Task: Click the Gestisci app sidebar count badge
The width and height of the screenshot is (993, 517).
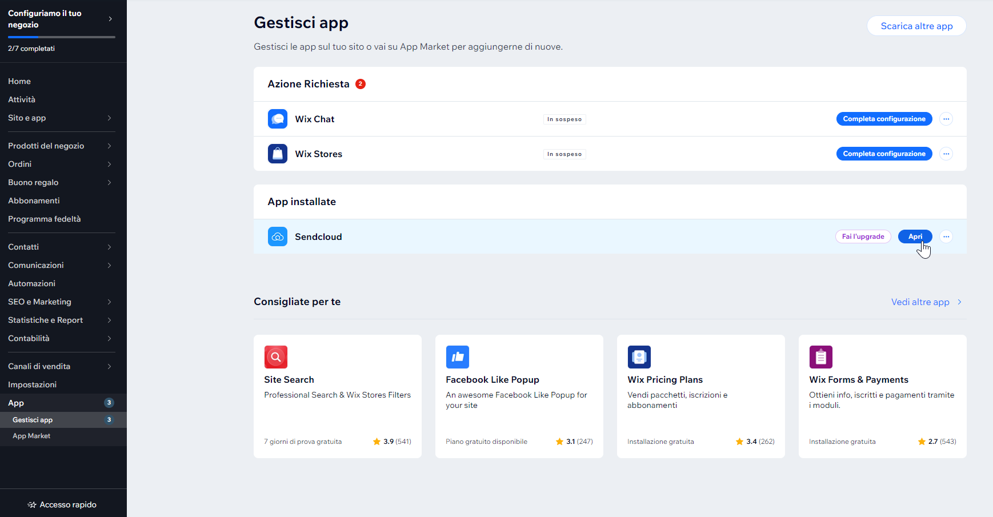Action: pos(109,420)
